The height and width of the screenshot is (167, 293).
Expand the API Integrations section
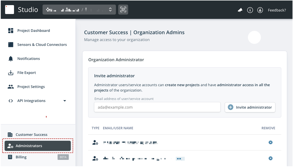point(65,100)
